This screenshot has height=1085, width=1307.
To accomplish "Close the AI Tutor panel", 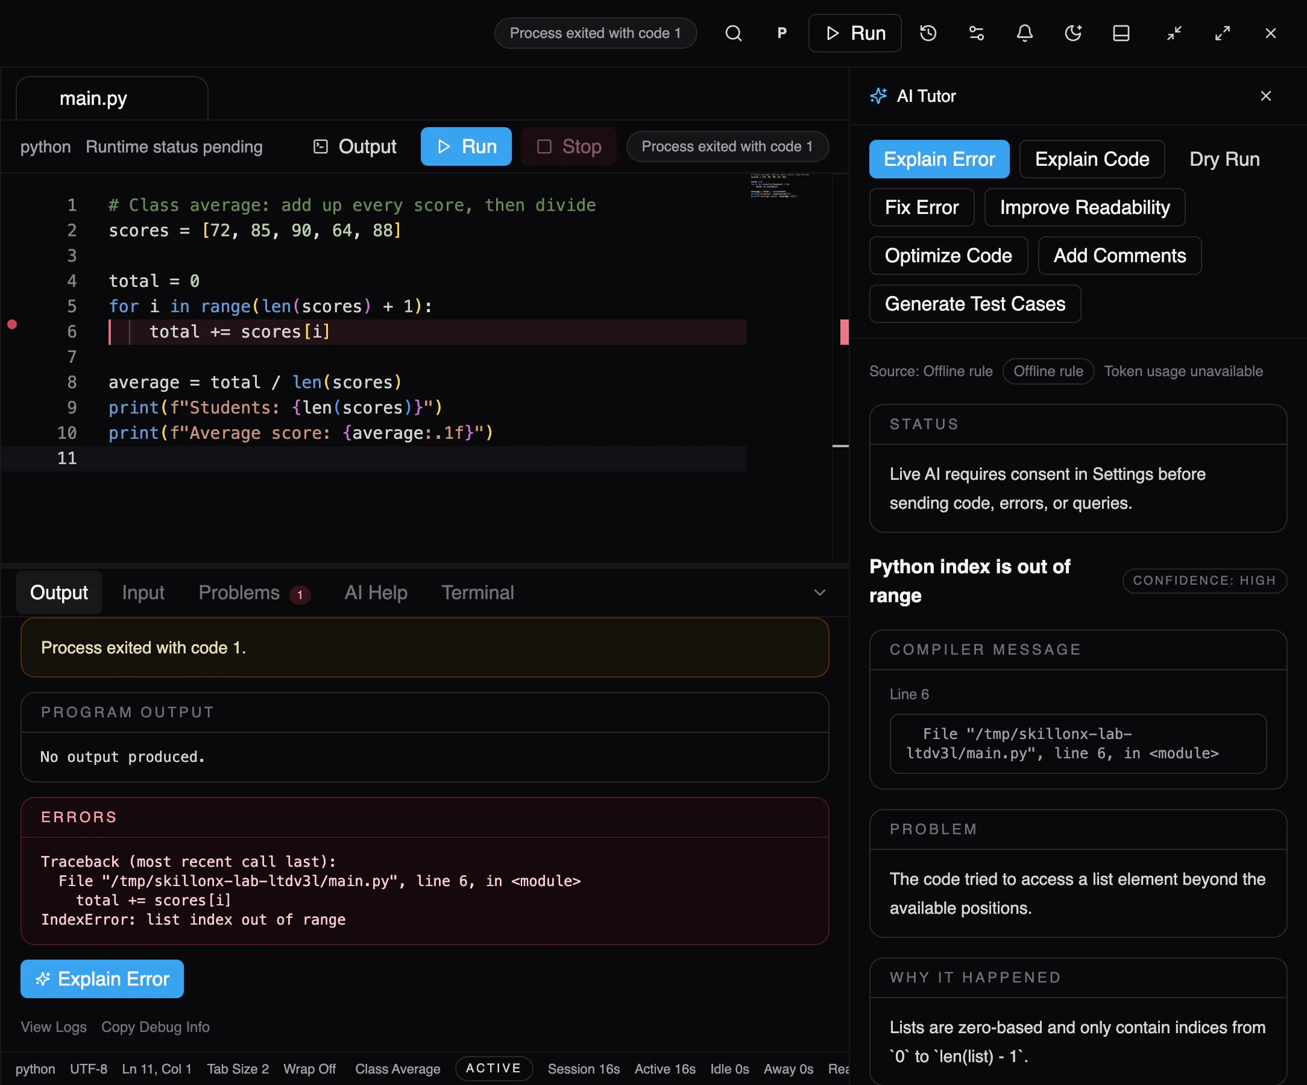I will point(1265,96).
